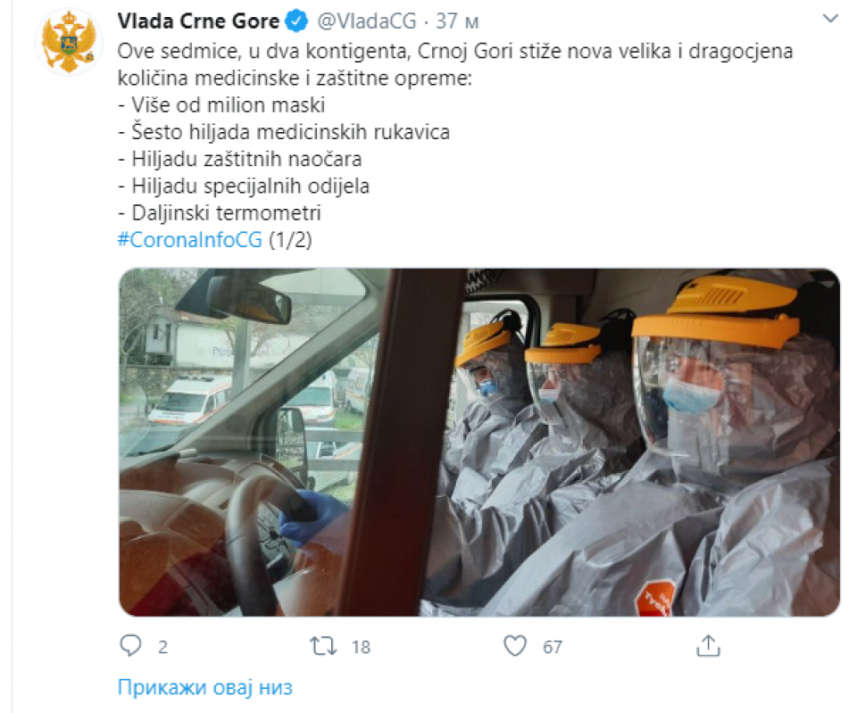This screenshot has height=713, width=857.
Task: Click the (1/2) thread marker text
Action: click(290, 240)
